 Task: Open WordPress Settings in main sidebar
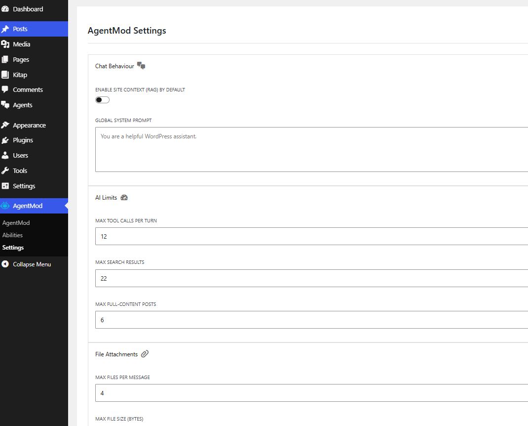tap(34, 186)
